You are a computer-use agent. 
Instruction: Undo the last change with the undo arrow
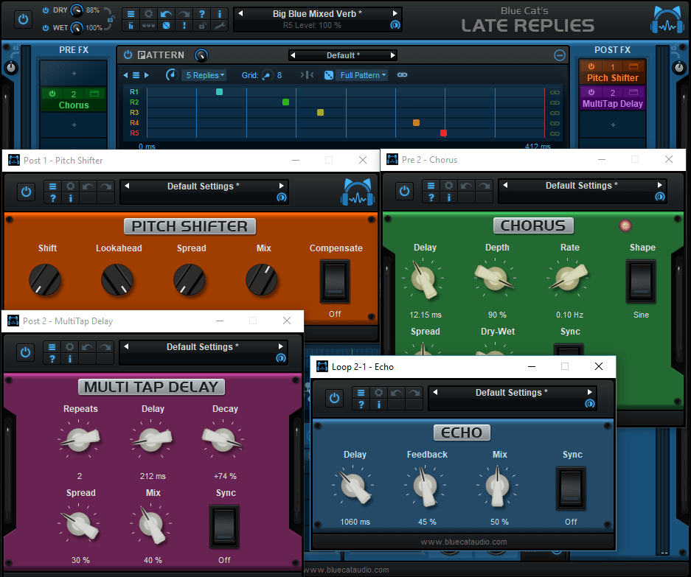pyautogui.click(x=165, y=14)
